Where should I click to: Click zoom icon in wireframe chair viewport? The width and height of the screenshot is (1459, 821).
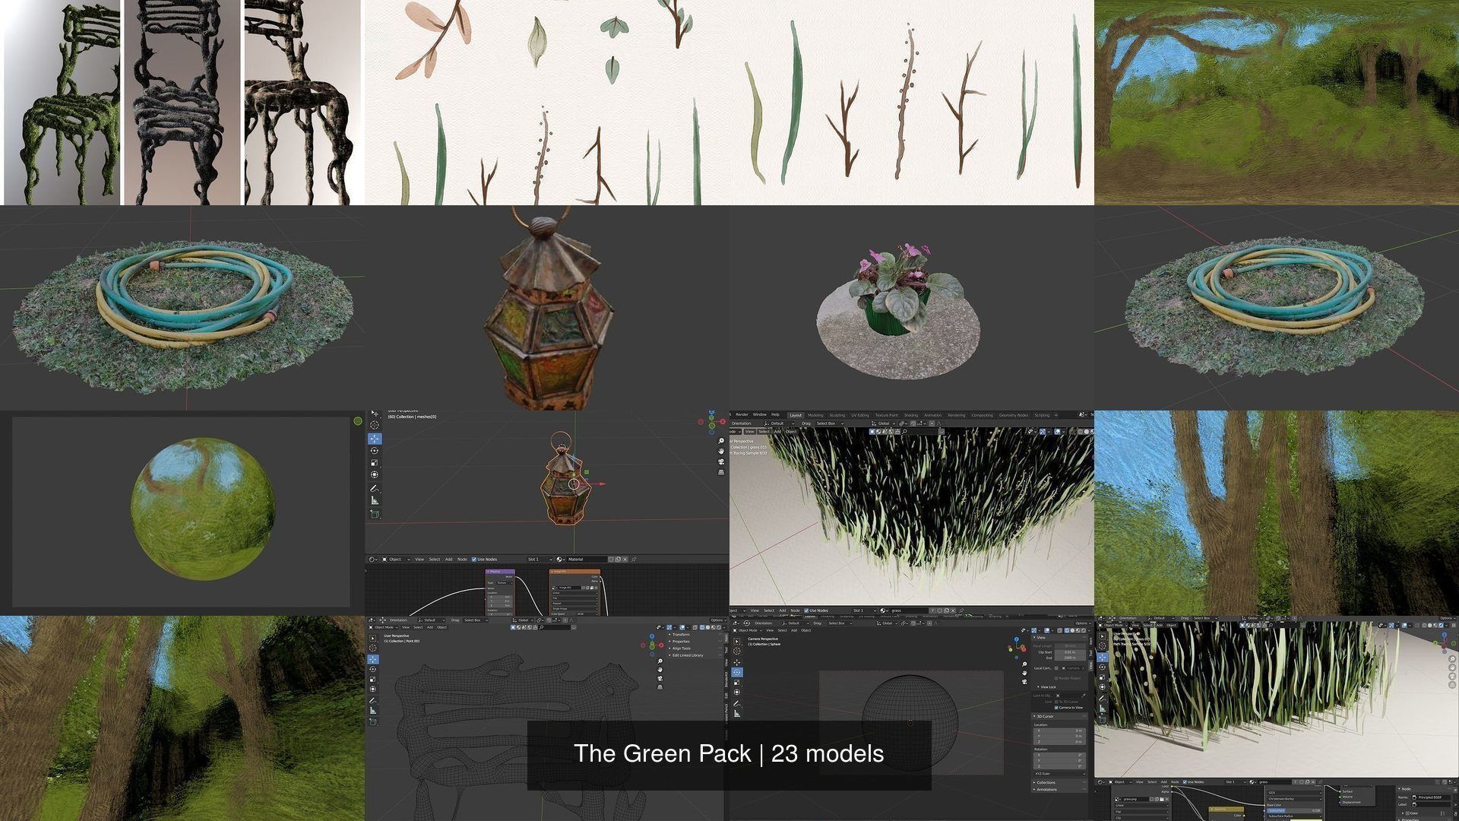tap(660, 661)
